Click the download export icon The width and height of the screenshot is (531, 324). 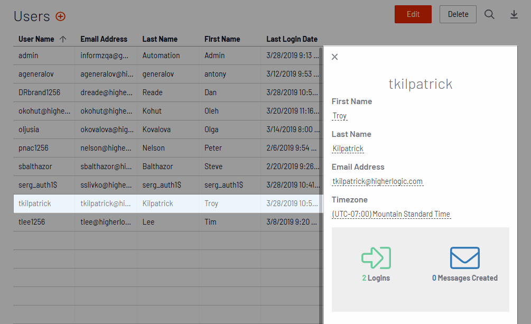click(x=514, y=14)
